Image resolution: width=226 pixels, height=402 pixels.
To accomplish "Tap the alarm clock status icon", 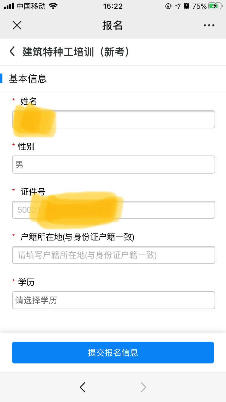I will coord(187,6).
